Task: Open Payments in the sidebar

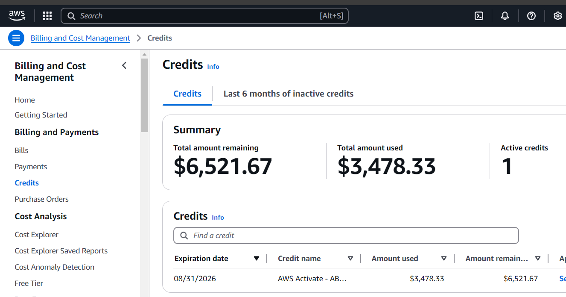Action: [31, 167]
